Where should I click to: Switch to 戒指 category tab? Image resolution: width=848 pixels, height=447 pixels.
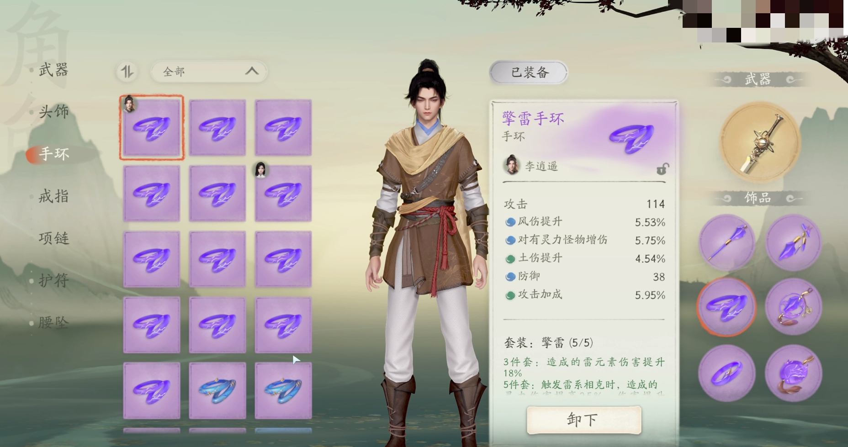coord(53,196)
